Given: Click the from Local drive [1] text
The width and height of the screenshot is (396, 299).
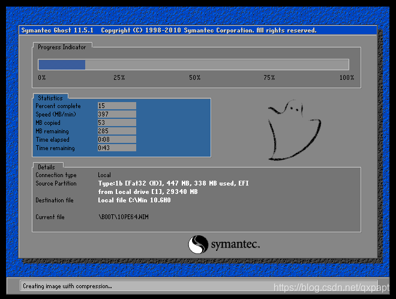Looking at the screenshot, I should 148,192.
